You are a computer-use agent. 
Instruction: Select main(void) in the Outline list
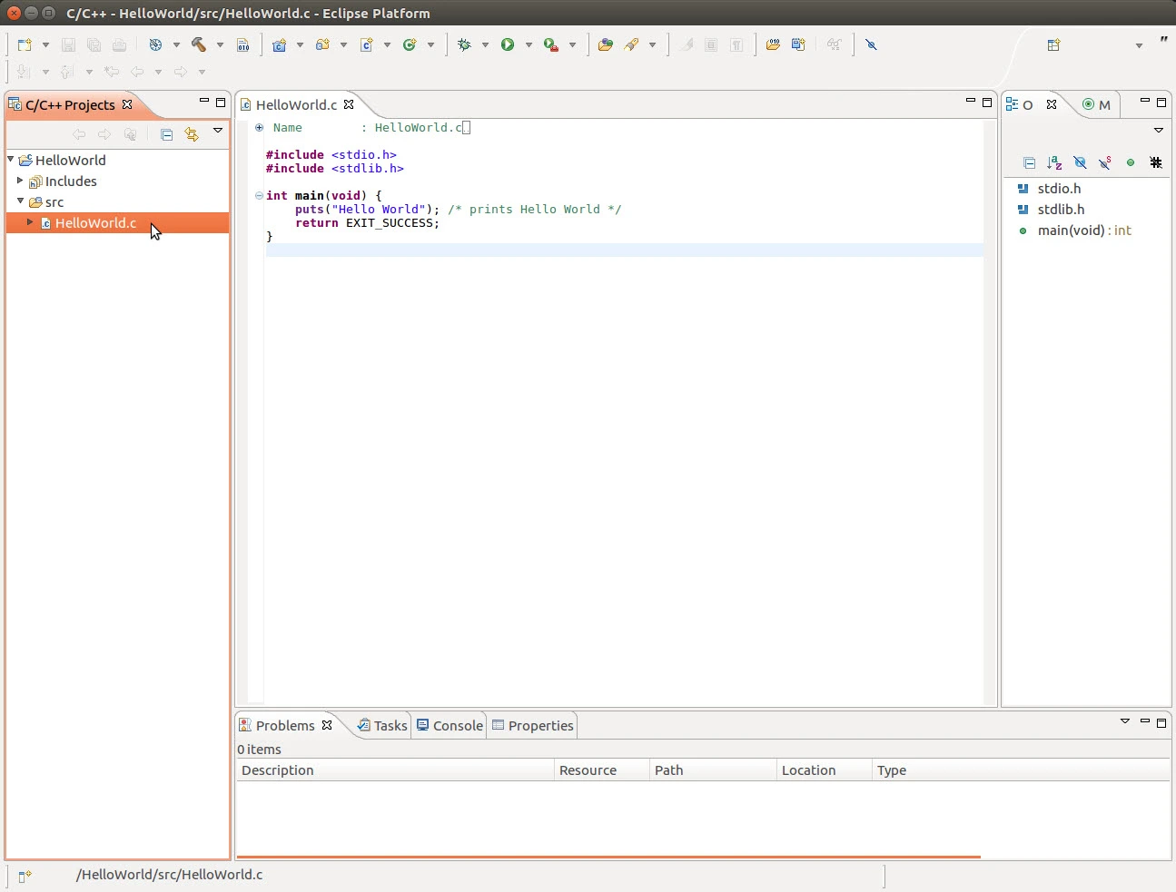tap(1071, 230)
